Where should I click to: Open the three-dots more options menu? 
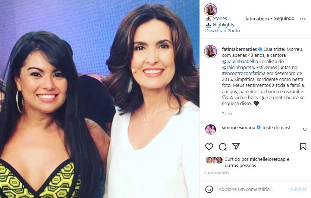[302, 19]
